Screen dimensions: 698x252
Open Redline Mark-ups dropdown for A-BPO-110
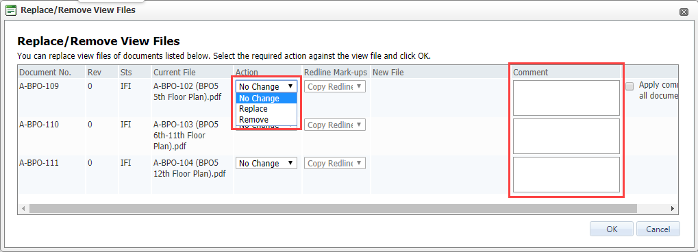[x=335, y=125]
